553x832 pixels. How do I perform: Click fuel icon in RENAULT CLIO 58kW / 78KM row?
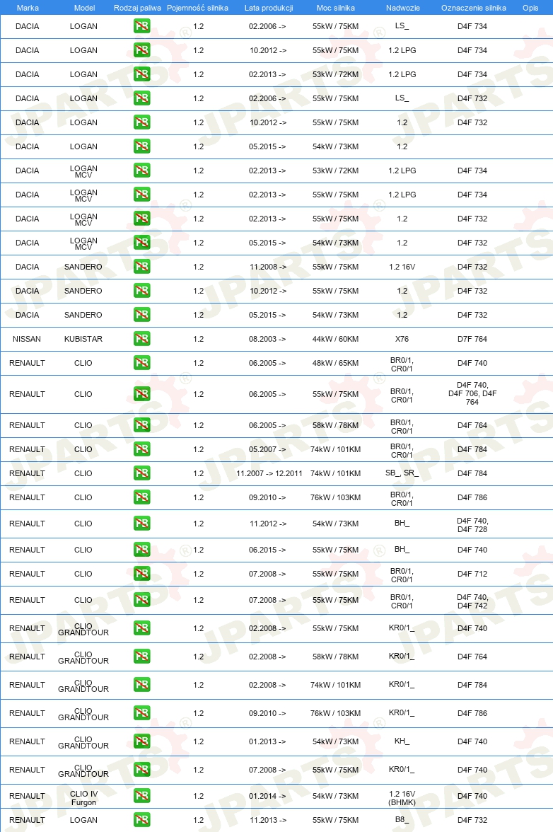tap(141, 425)
